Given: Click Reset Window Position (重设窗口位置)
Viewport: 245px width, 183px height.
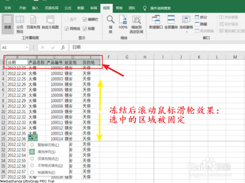Looking at the screenshot, I should click(232, 31).
